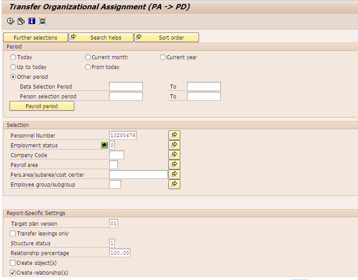Open multiple selection for Employee group/subgroup
358x280 pixels.
pyautogui.click(x=174, y=184)
